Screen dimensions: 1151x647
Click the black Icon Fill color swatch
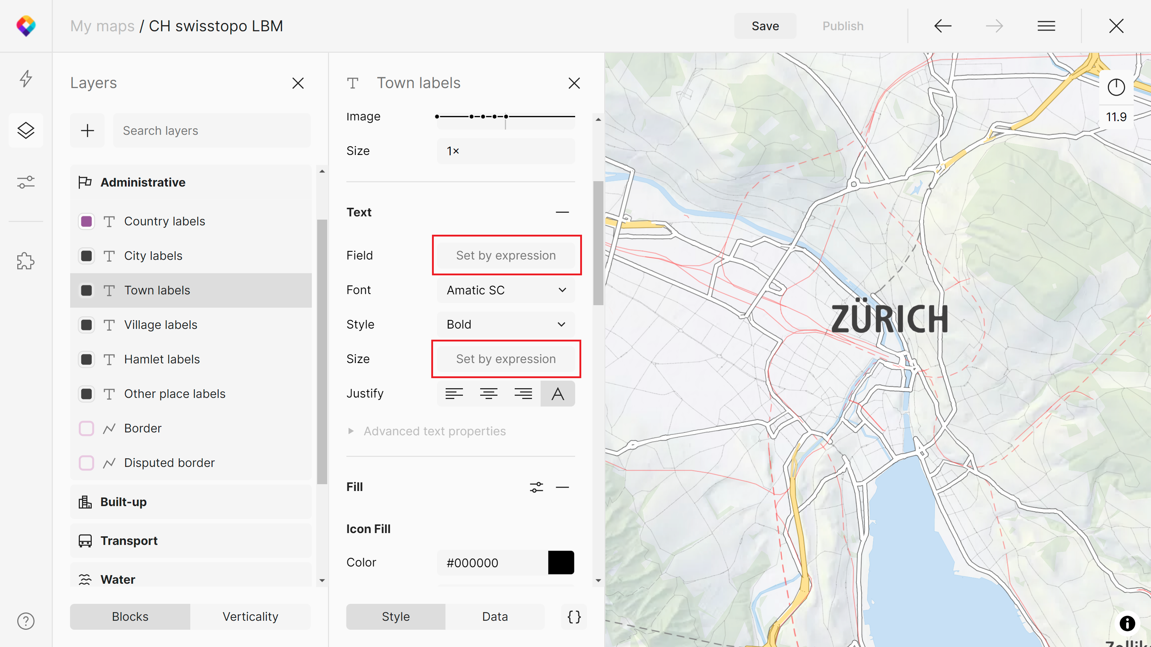click(x=560, y=562)
